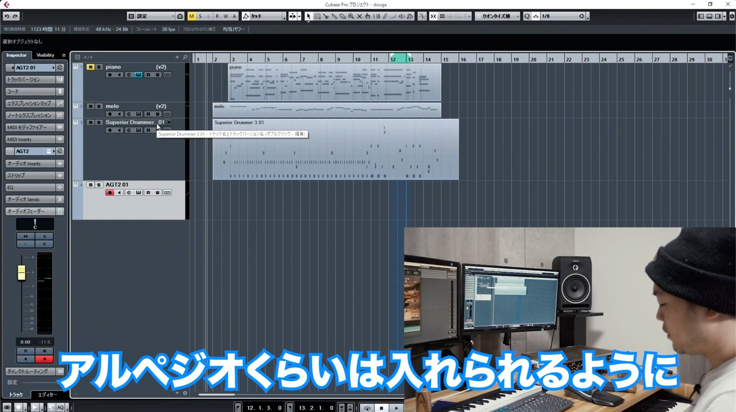Click the Redo arrow in the toolbar

15,16
